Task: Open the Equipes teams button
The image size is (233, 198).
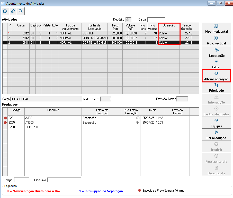Action: click(216, 123)
